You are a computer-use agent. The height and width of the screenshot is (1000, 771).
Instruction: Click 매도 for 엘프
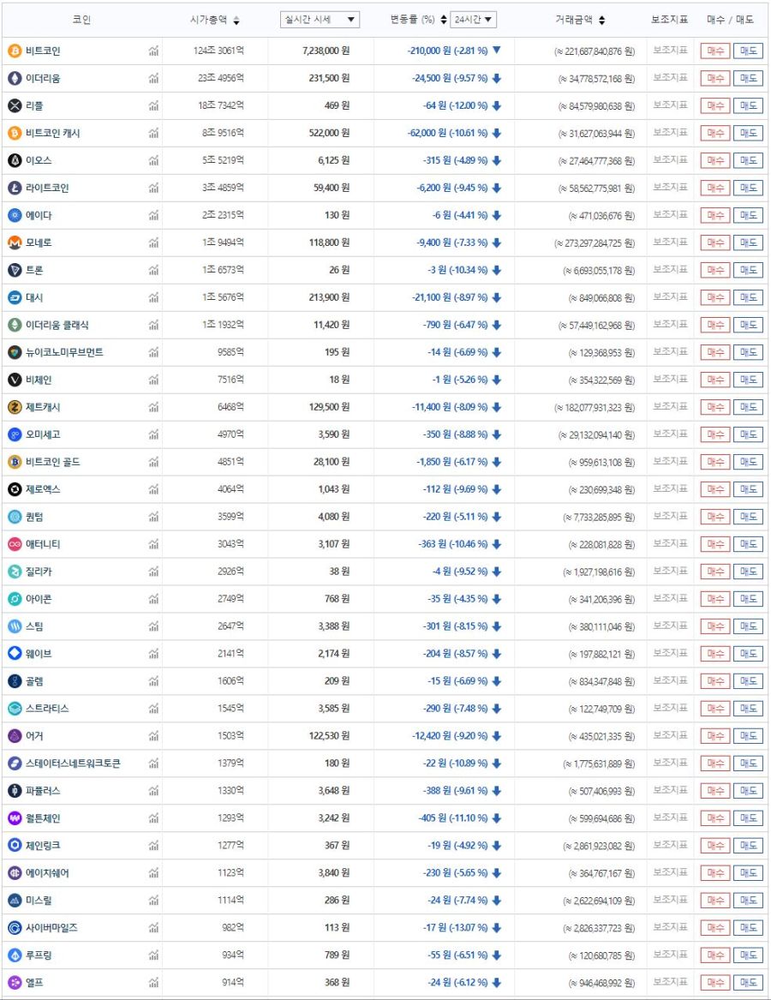[748, 983]
